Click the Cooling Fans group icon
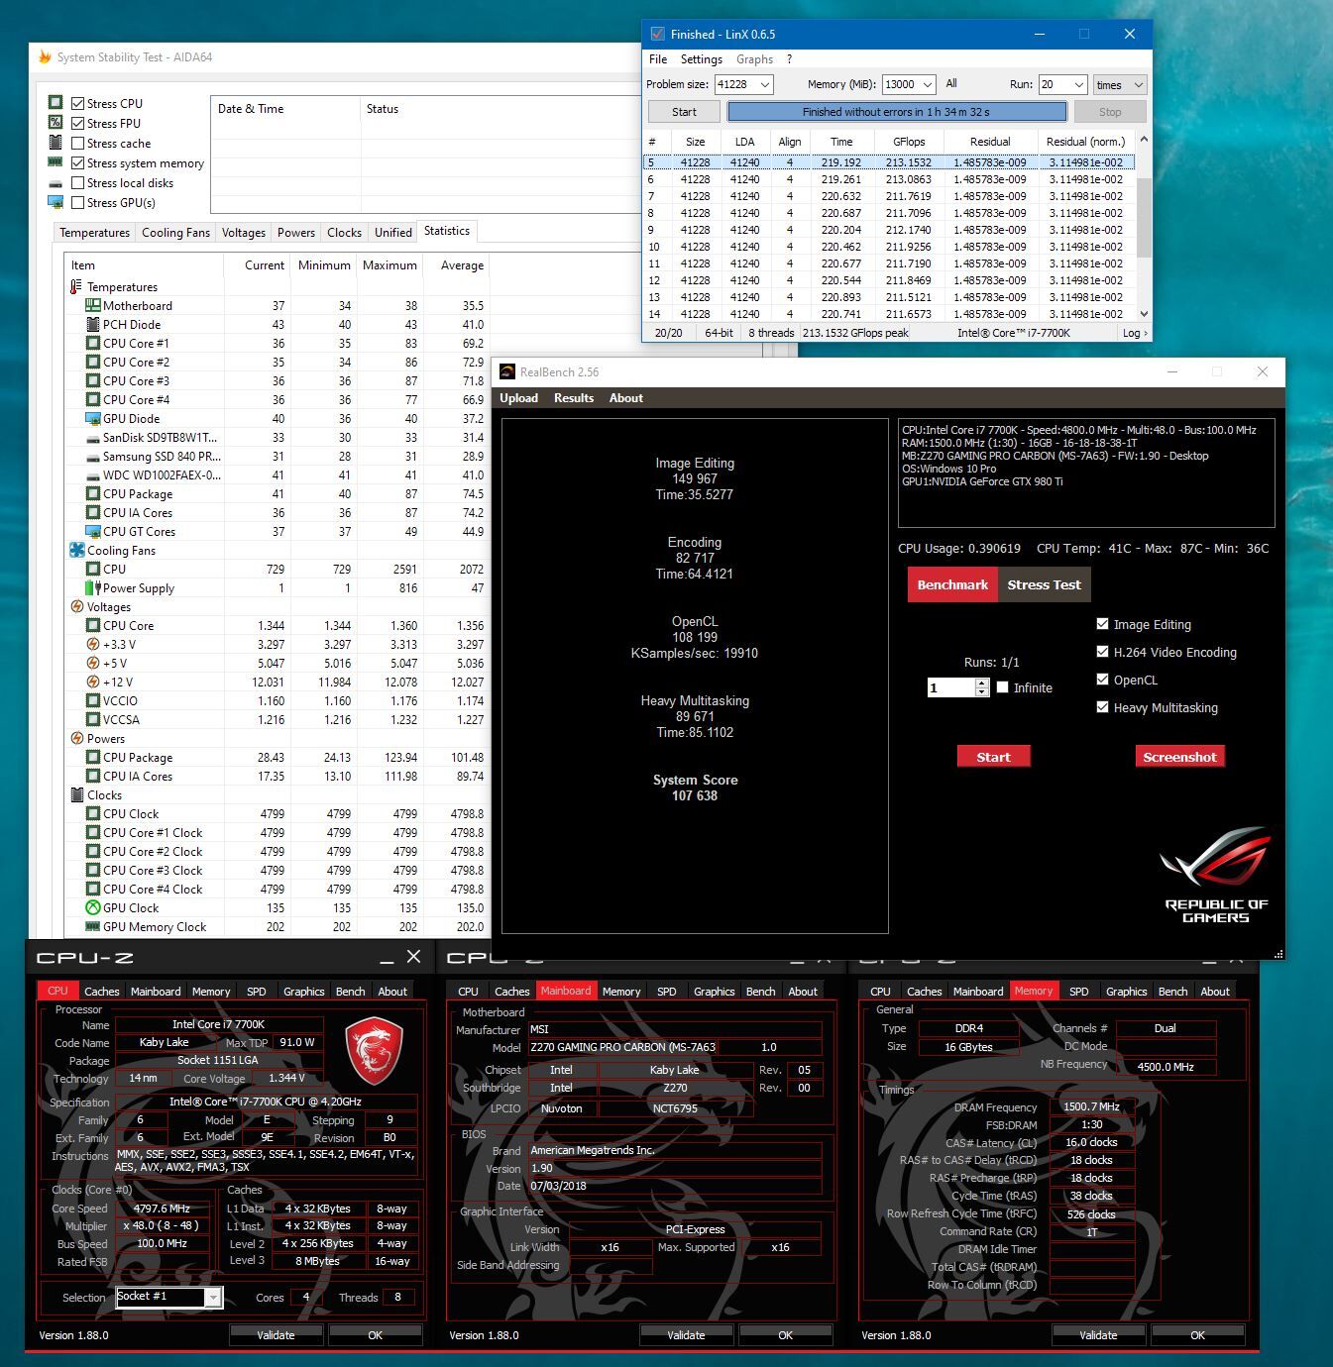The height and width of the screenshot is (1367, 1333). pyautogui.click(x=76, y=551)
